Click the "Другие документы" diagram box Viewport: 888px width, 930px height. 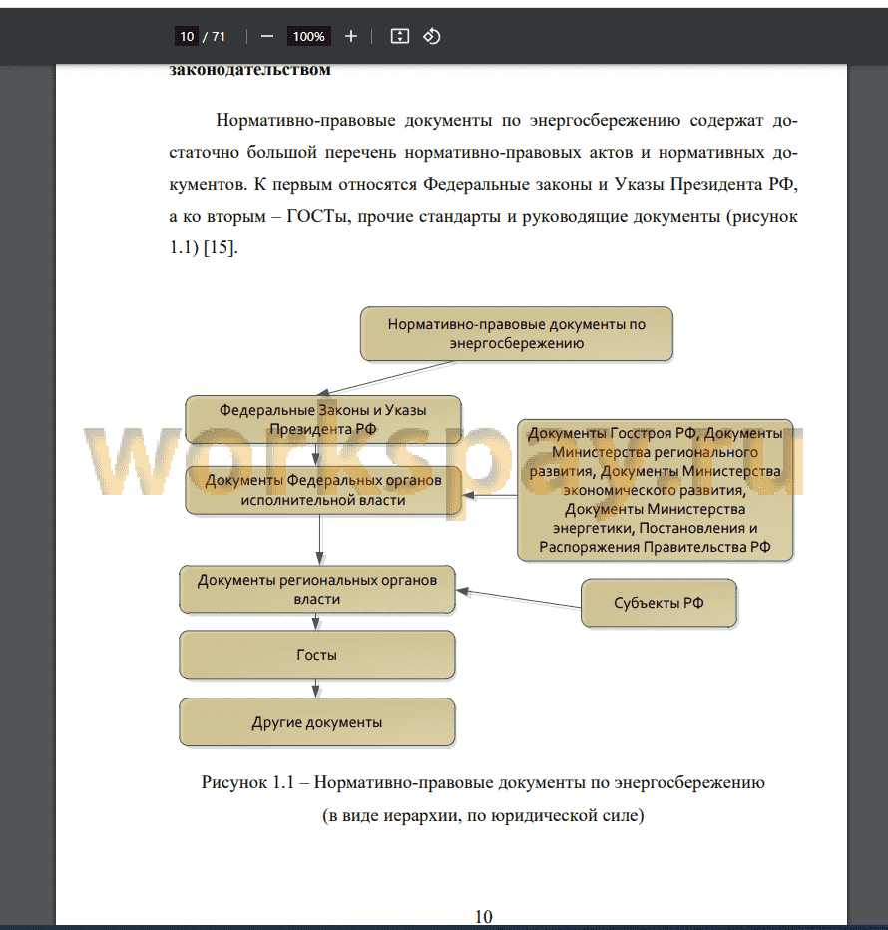pos(317,722)
